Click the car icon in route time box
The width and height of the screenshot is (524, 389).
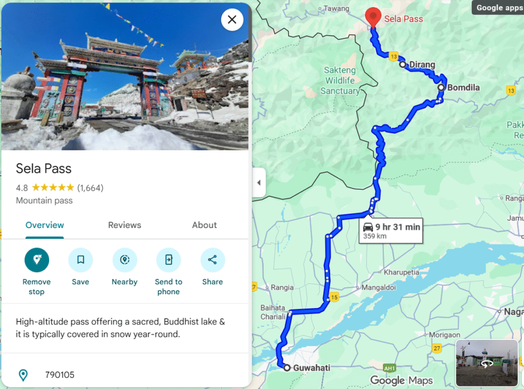click(x=368, y=227)
